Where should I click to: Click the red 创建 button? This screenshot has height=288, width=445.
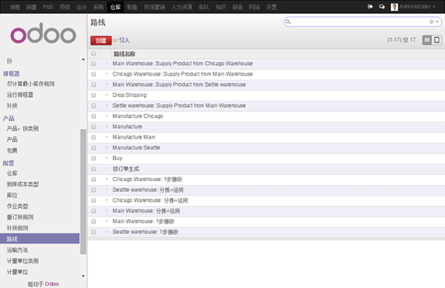[100, 41]
